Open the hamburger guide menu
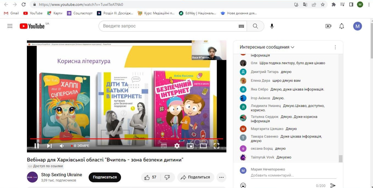The height and width of the screenshot is (188, 373). [x=10, y=26]
